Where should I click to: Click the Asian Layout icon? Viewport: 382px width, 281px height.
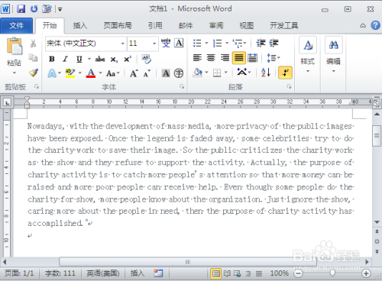(242, 73)
